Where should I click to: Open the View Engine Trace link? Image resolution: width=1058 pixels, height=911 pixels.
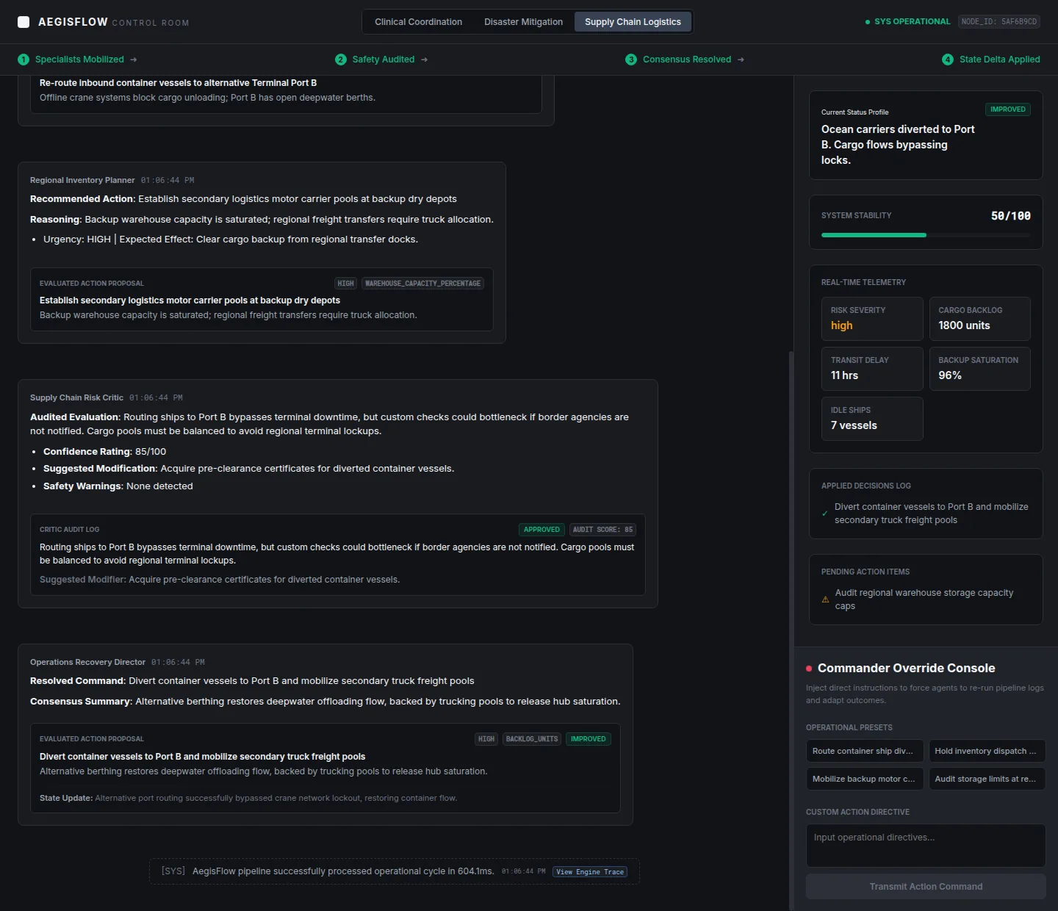pos(590,872)
